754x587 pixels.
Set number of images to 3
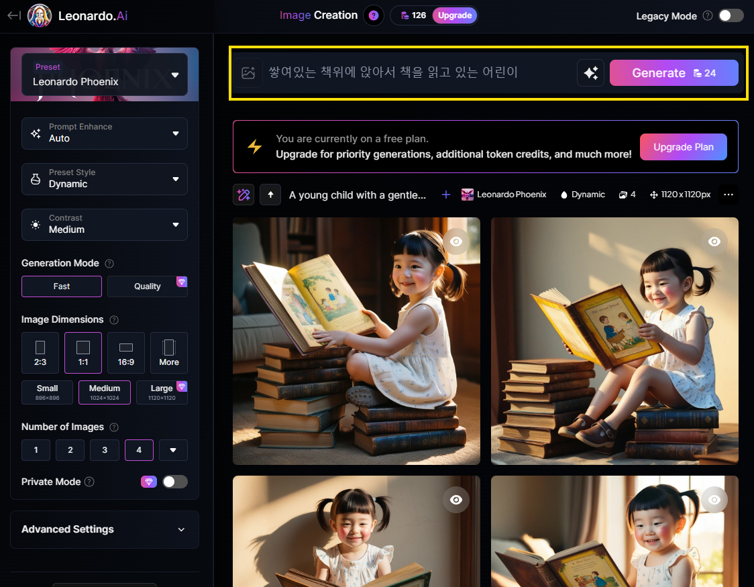pyautogui.click(x=105, y=450)
